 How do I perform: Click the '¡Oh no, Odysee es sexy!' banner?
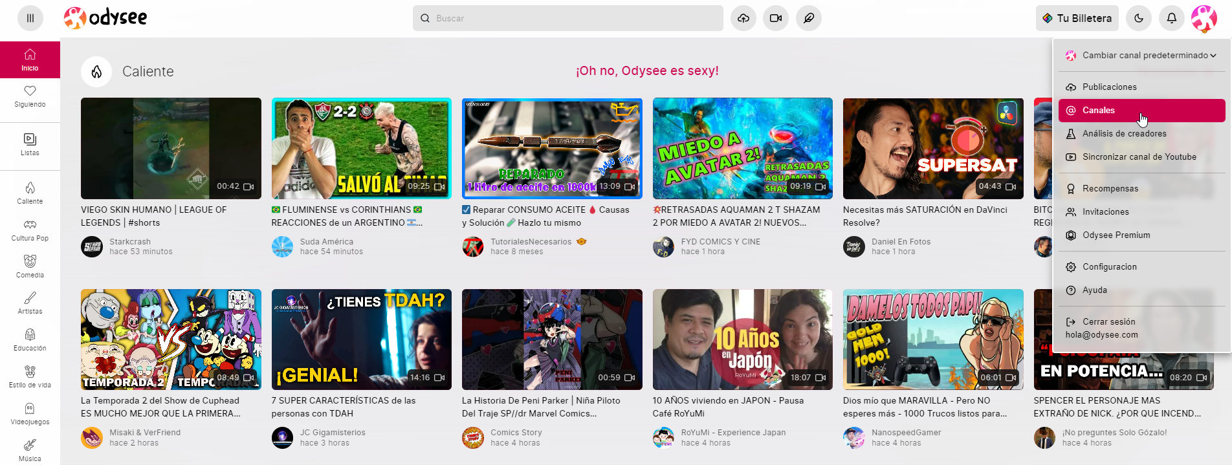pos(647,71)
